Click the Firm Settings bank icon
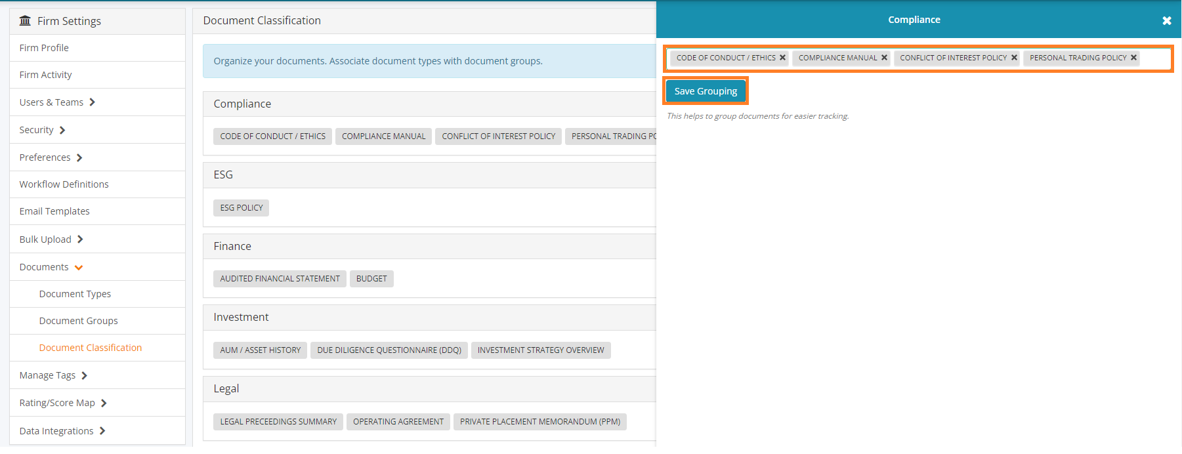The height and width of the screenshot is (454, 1182). [25, 21]
